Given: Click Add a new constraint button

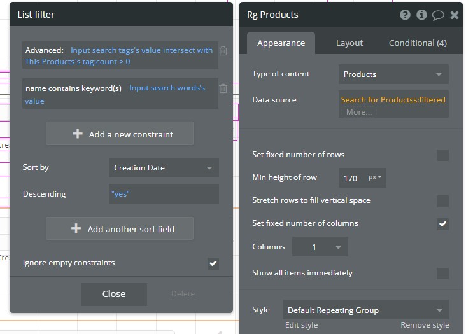Looking at the screenshot, I should pyautogui.click(x=120, y=134).
